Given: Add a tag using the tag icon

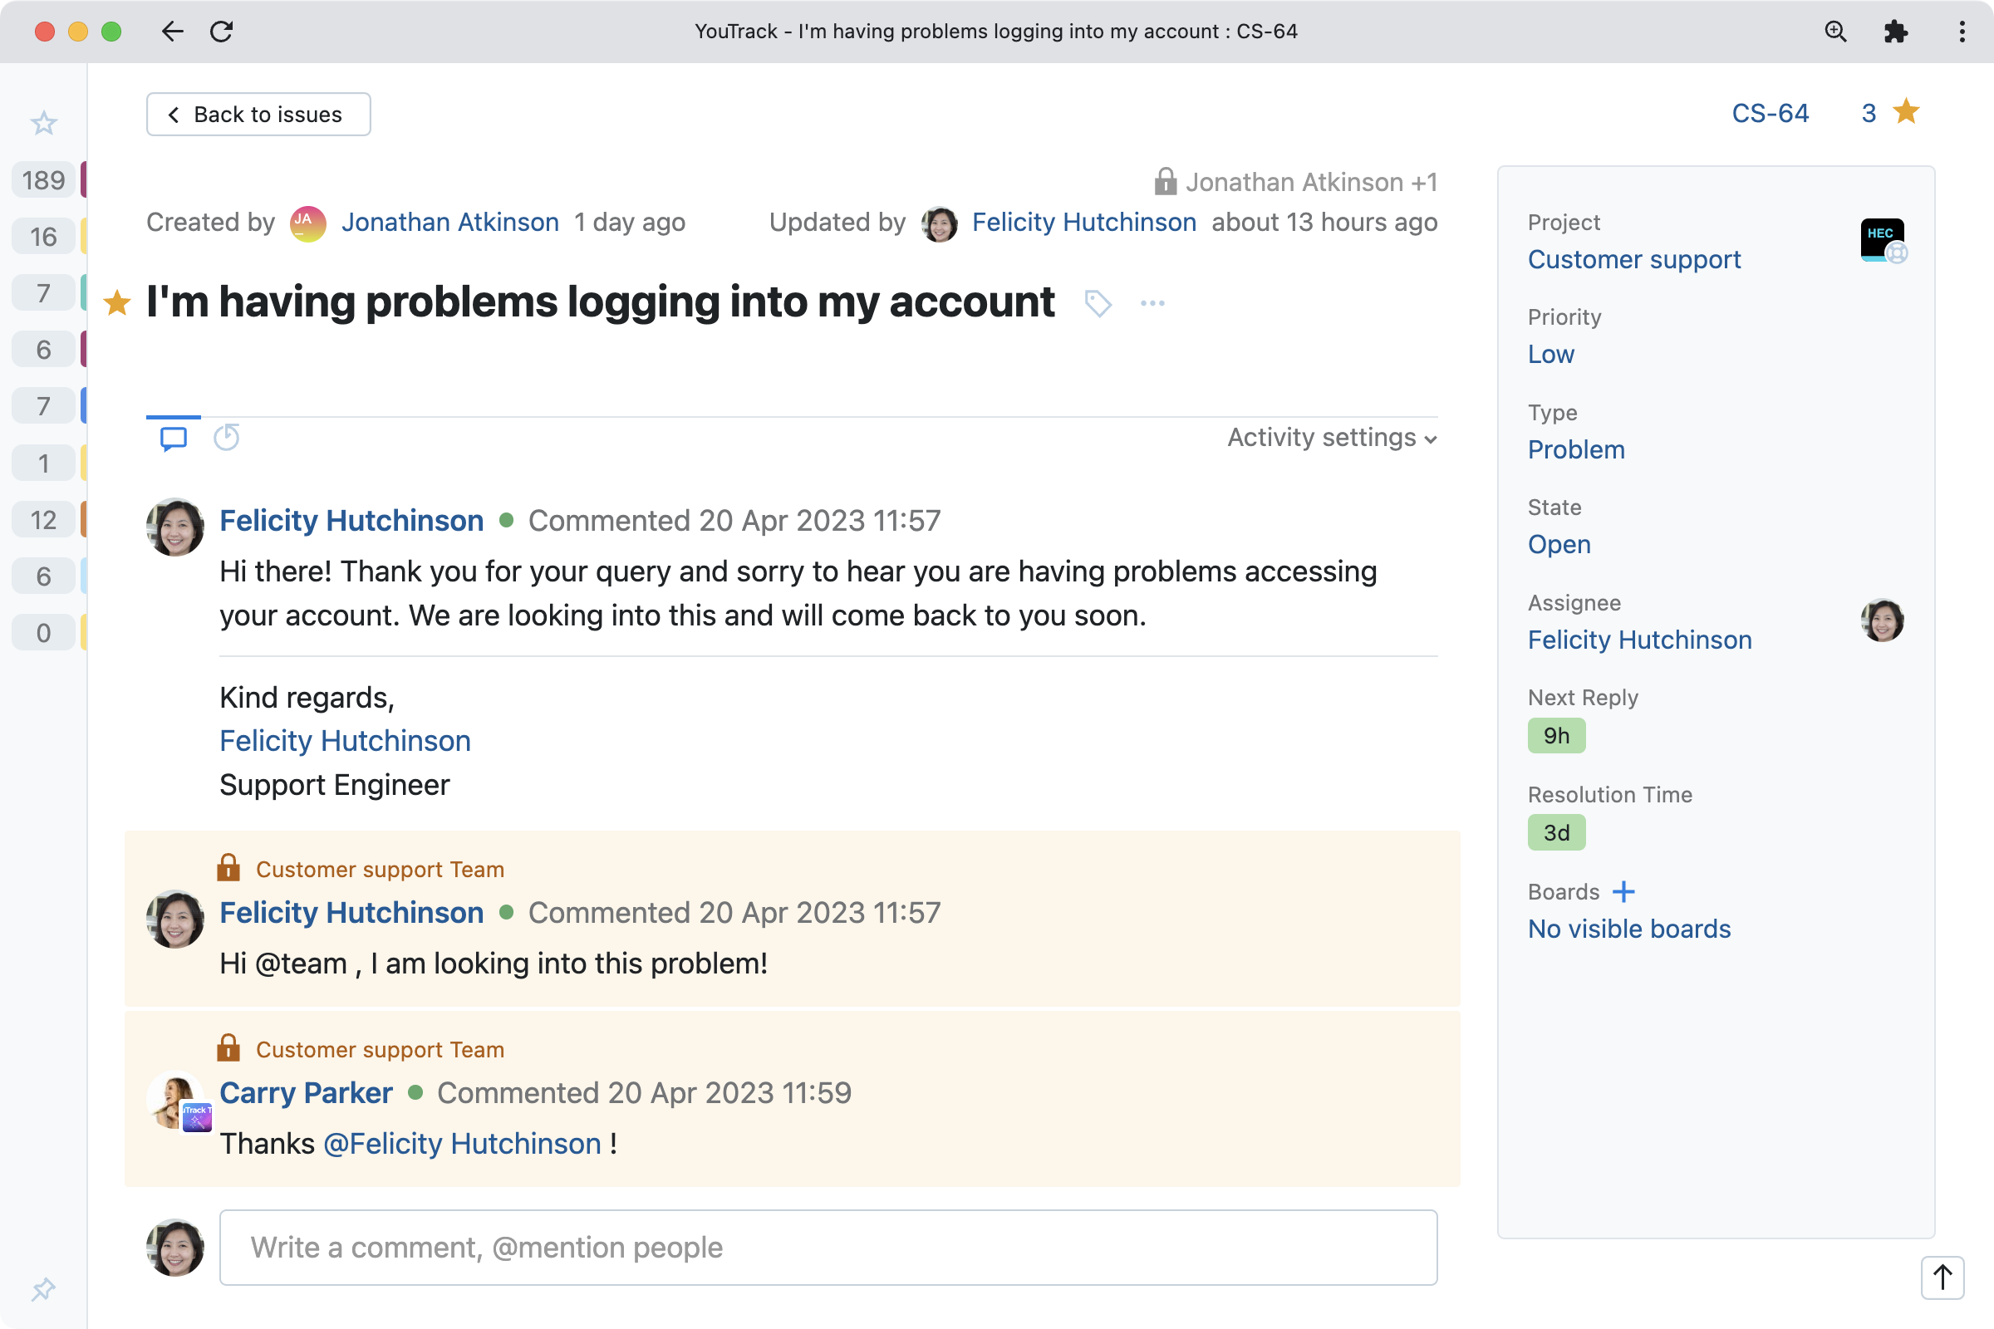Looking at the screenshot, I should tap(1098, 302).
